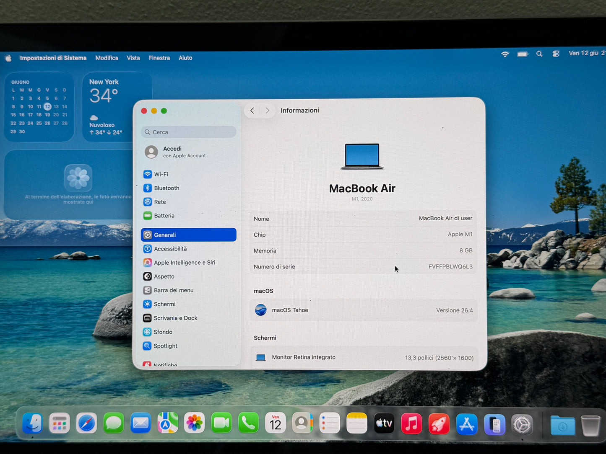Click the Nome row MacBook Air di user
Image resolution: width=606 pixels, height=454 pixels.
point(363,219)
